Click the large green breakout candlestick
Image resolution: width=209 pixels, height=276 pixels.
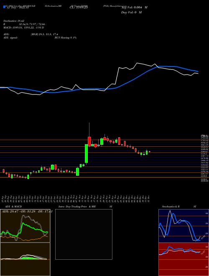pos(87,153)
